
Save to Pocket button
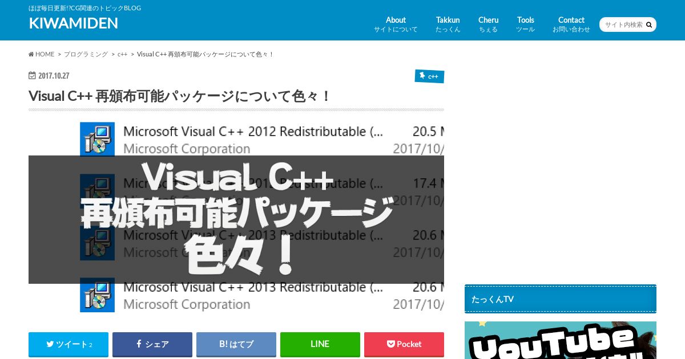[x=404, y=344]
